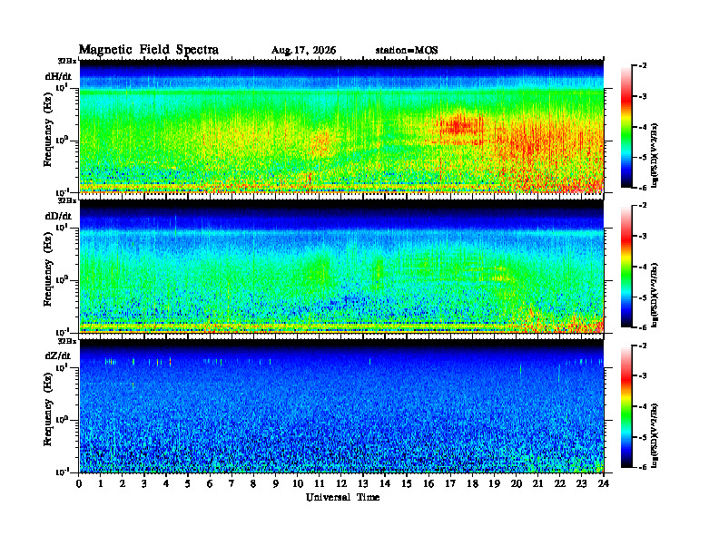Click hour 12 on the Universal Time axis
This screenshot has height=555, width=719.
click(341, 483)
